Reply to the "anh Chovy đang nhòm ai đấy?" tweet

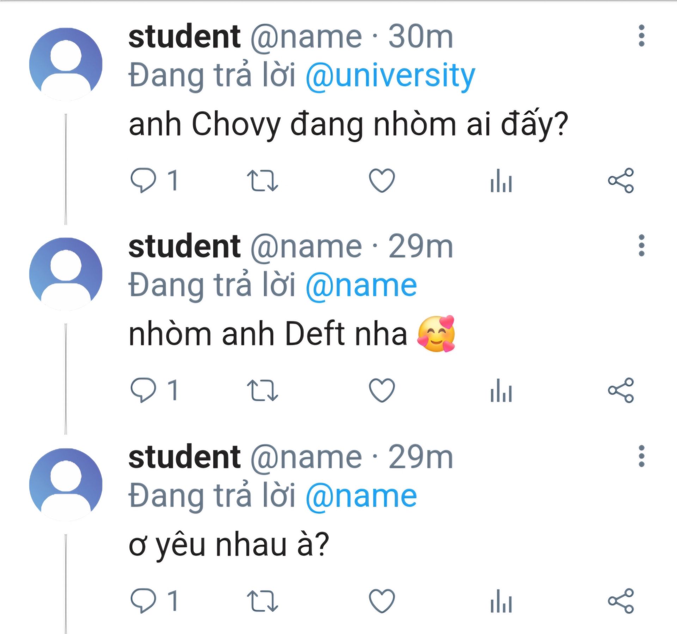click(143, 180)
